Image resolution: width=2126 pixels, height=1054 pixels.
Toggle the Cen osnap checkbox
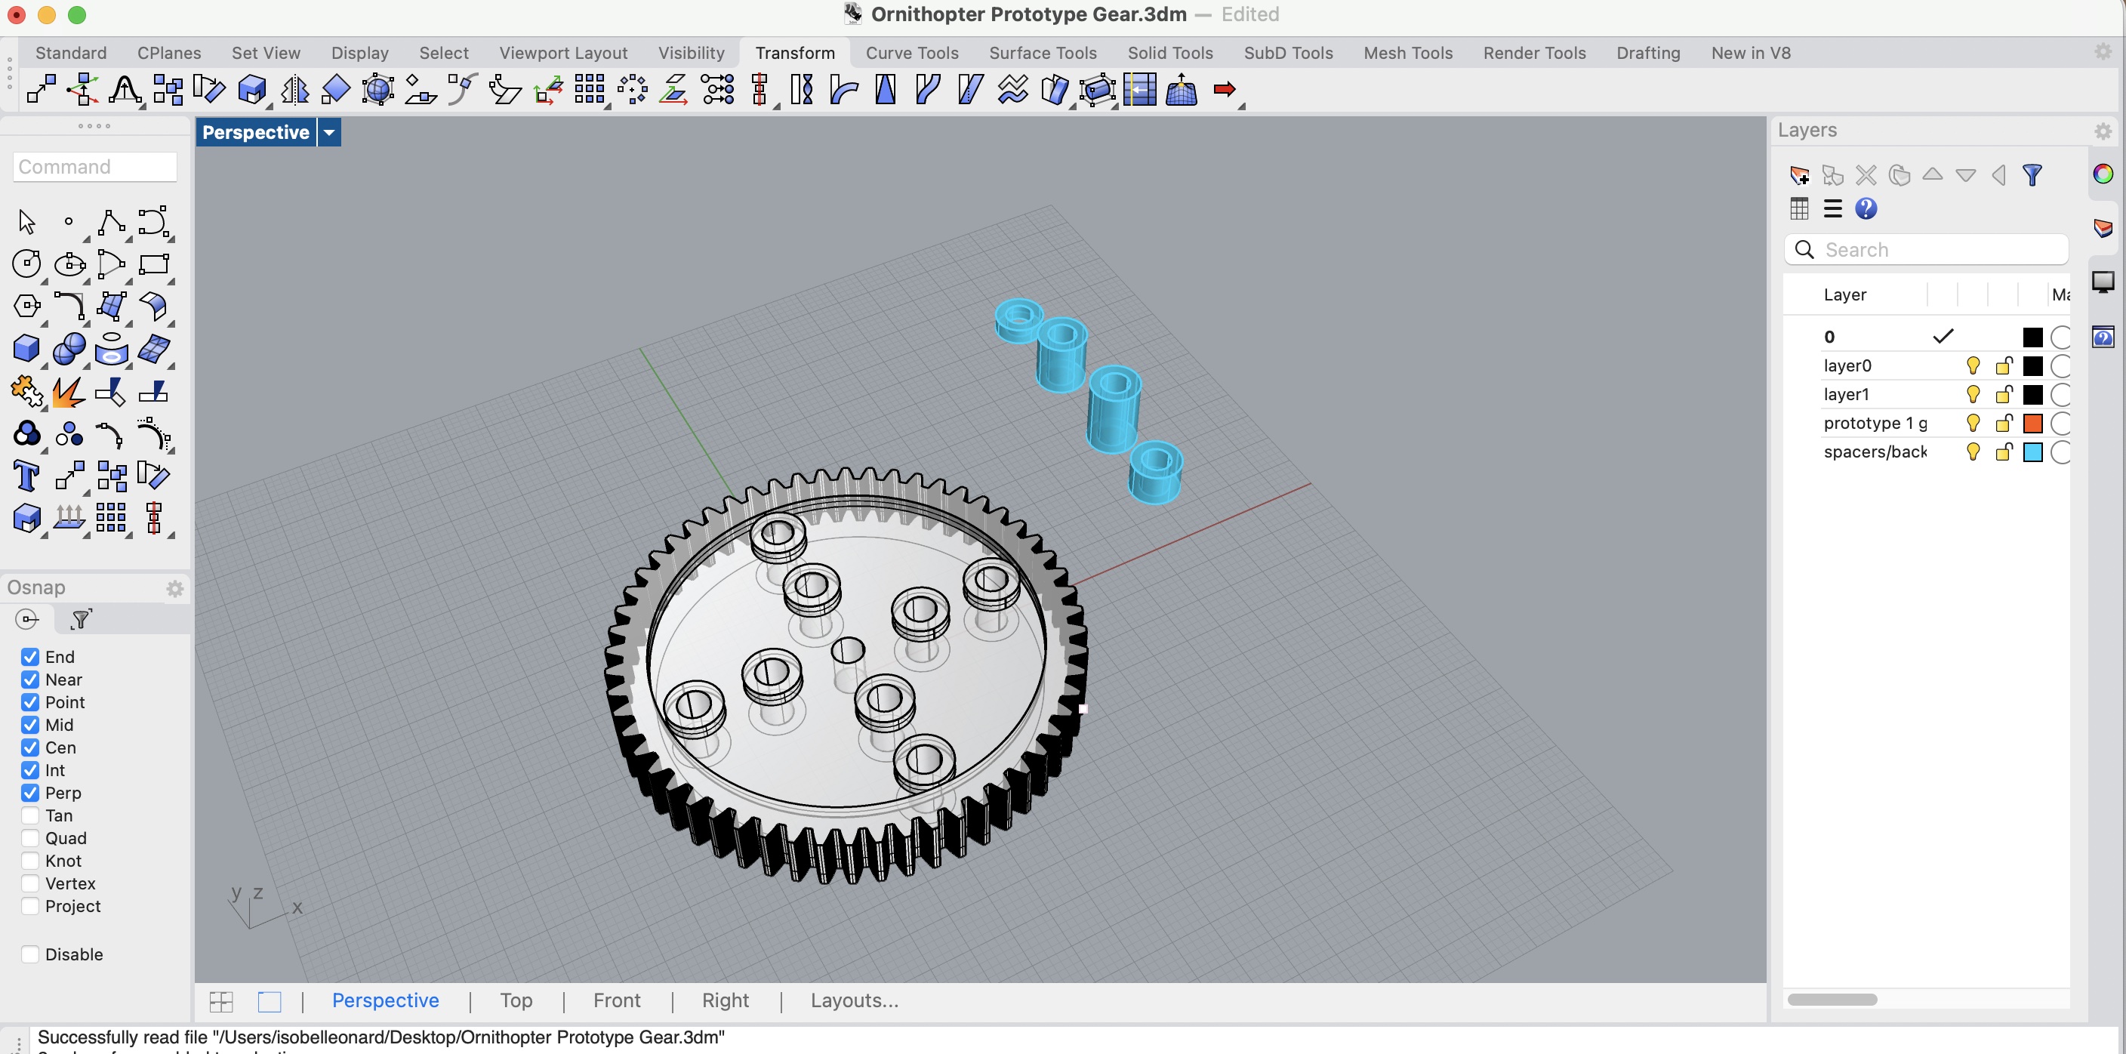coord(30,747)
